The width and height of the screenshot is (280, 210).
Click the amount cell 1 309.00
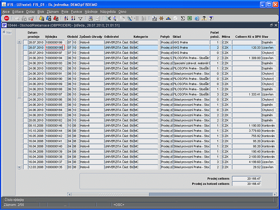(247, 58)
